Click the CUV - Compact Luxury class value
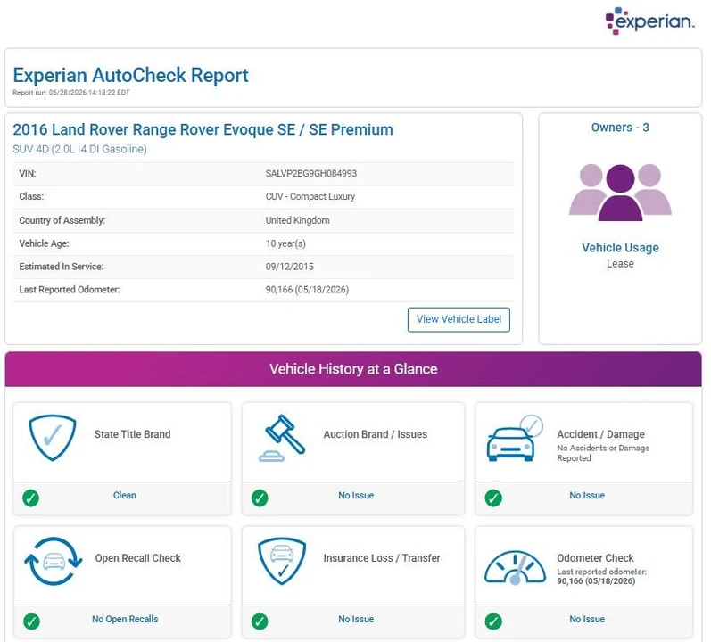Screen dimensions: 711x642 click(310, 197)
